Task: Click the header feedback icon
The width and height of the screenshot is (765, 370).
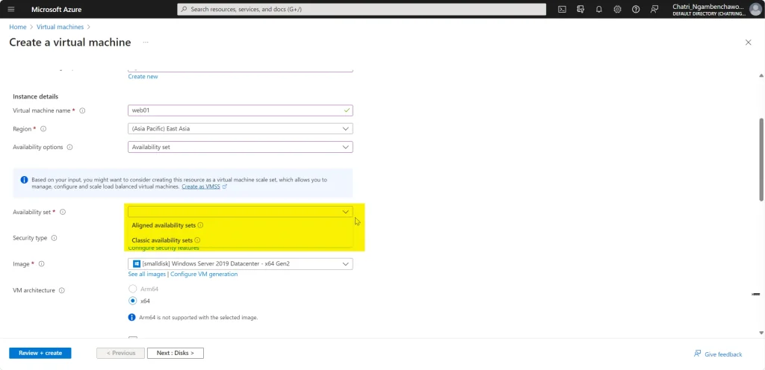Action: click(654, 9)
